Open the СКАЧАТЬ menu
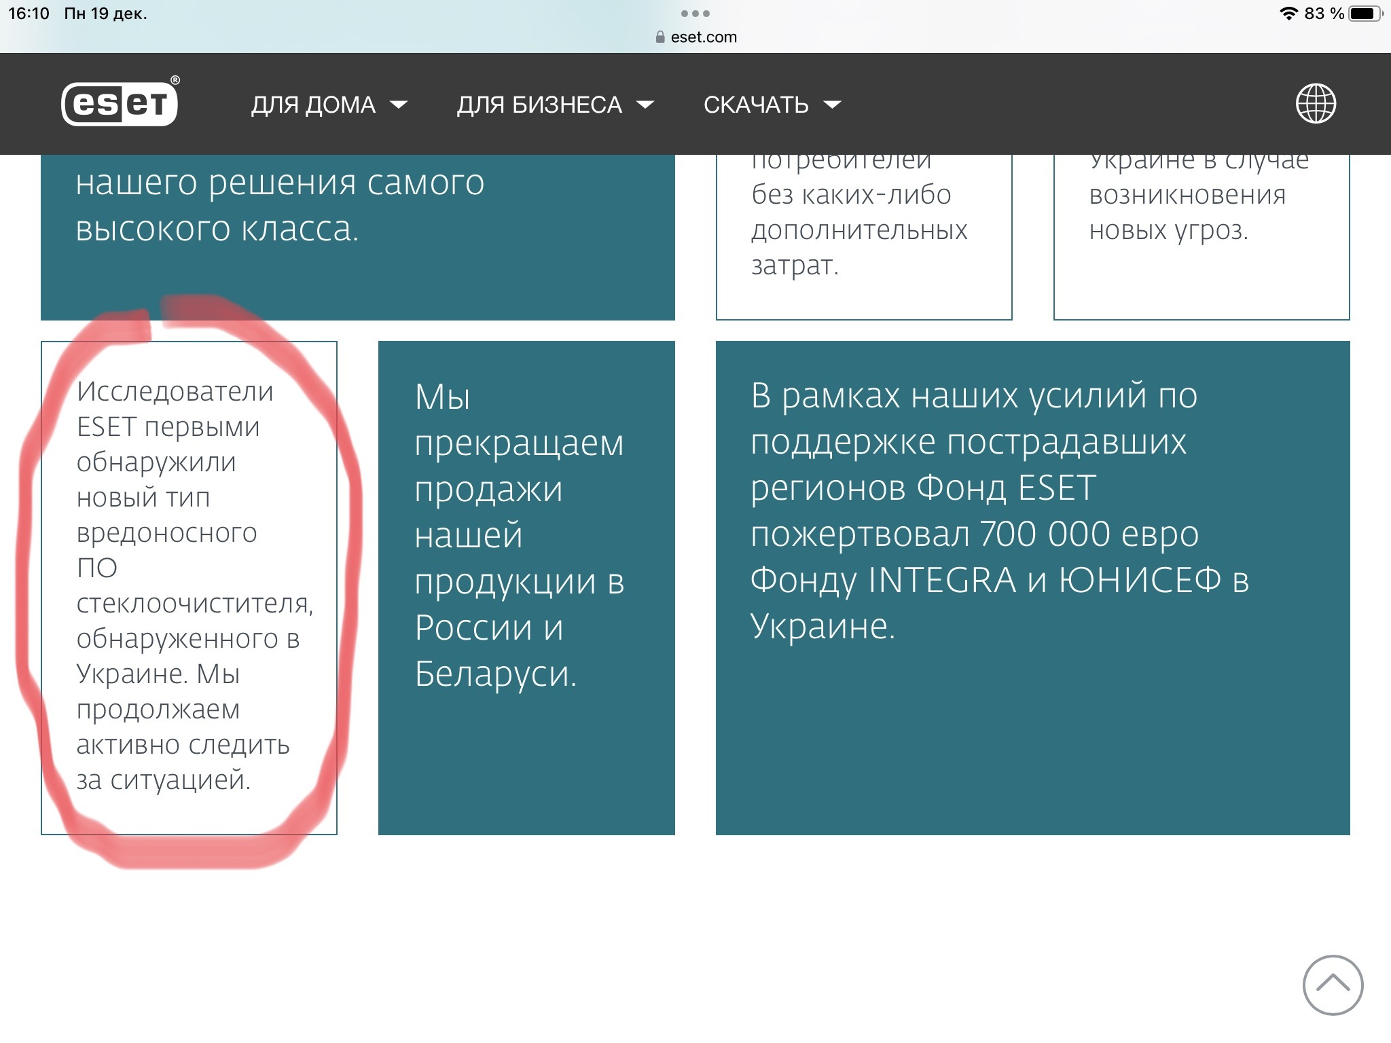1391x1043 pixels. pos(756,105)
